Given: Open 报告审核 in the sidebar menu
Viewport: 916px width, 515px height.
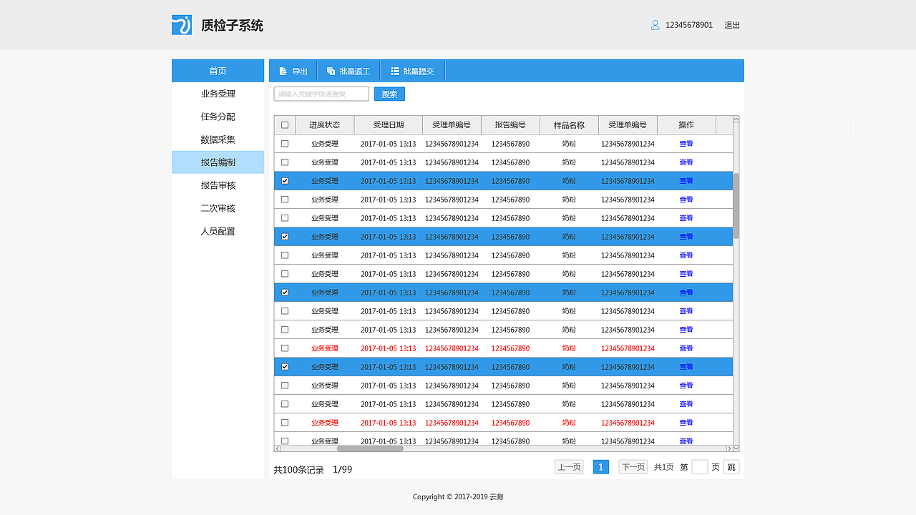Looking at the screenshot, I should pos(218,185).
